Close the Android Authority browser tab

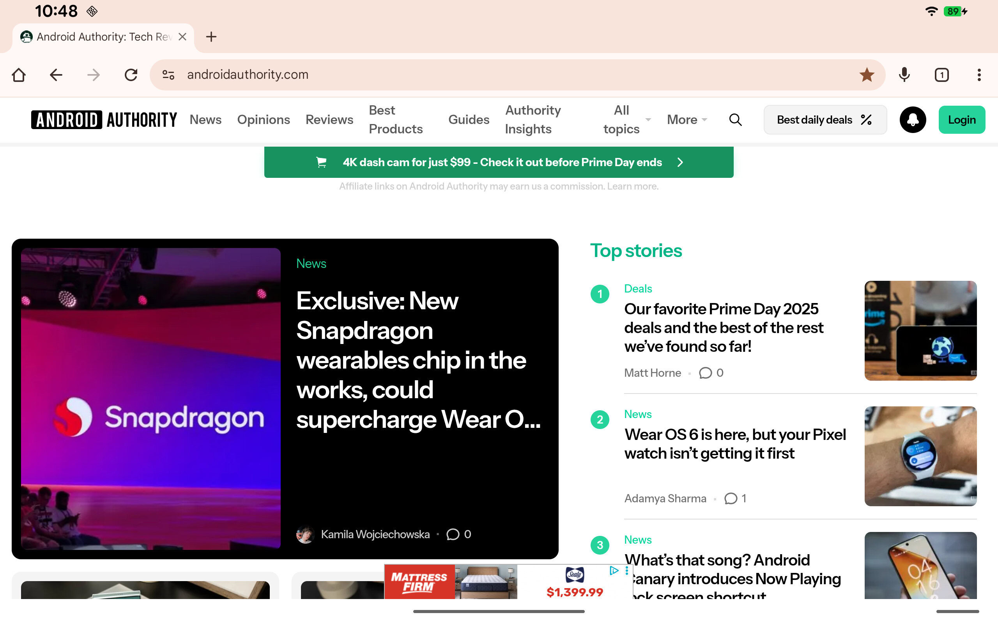pos(182,37)
